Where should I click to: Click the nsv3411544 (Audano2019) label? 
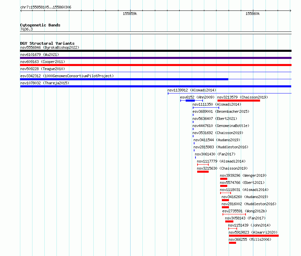(217, 140)
